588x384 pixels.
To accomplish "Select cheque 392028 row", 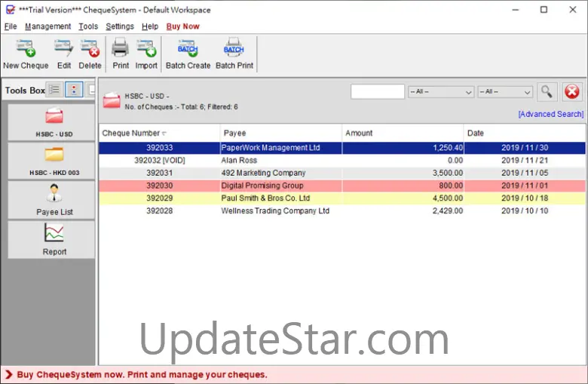I will tap(342, 210).
